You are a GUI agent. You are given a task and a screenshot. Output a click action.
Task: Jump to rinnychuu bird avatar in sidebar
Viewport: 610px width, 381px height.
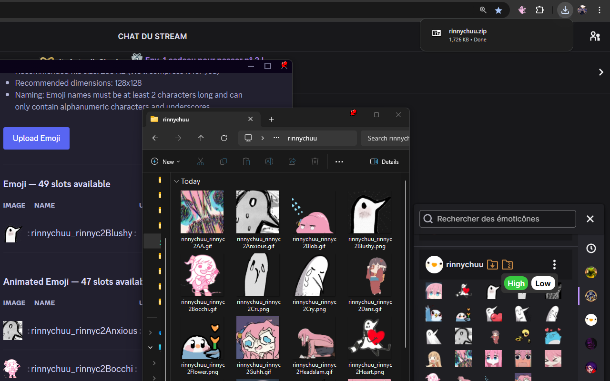coord(591,320)
